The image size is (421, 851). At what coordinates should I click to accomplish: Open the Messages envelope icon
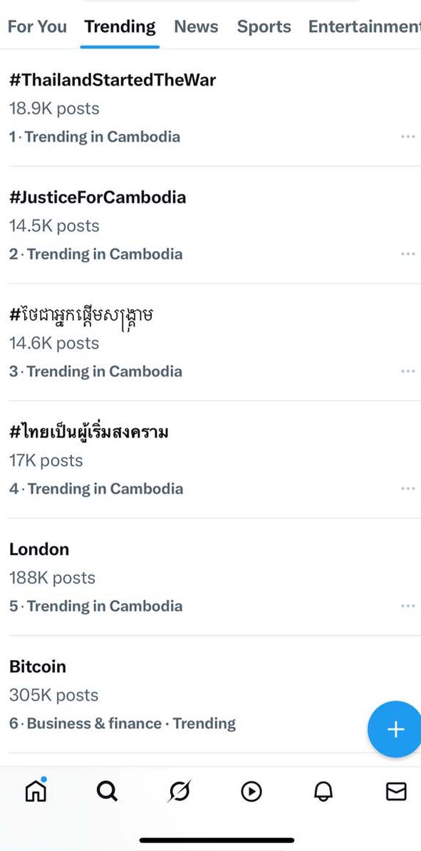coord(396,792)
